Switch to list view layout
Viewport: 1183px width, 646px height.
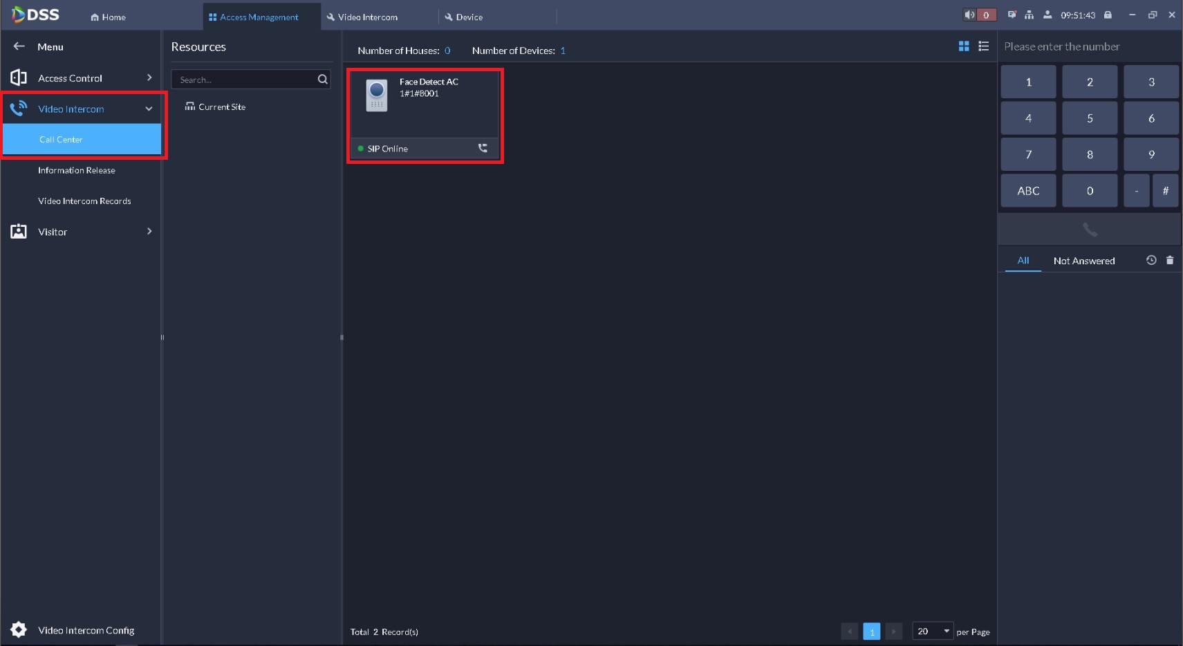984,46
